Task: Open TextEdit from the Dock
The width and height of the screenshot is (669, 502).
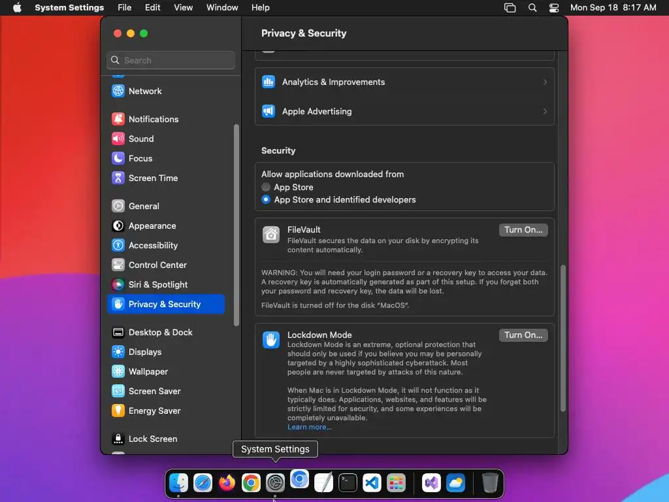Action: [x=323, y=483]
